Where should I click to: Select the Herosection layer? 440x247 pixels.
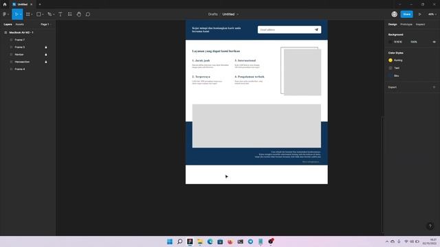[22, 62]
